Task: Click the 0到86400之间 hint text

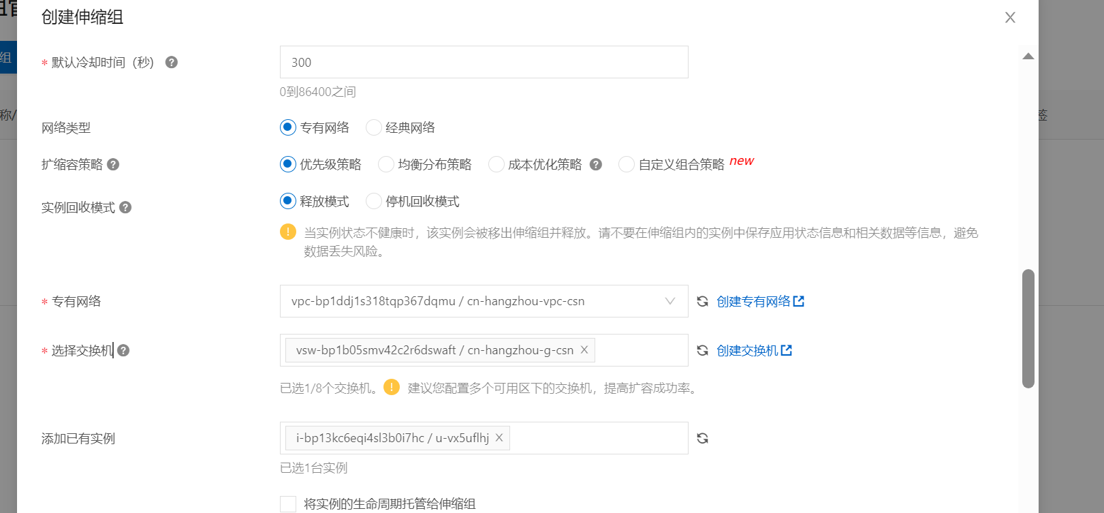Action: pos(318,92)
